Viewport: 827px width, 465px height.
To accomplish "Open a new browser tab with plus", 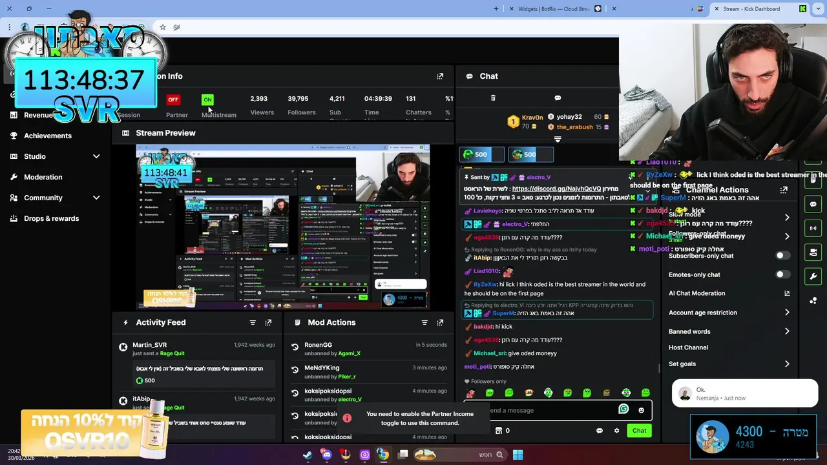I will [x=496, y=9].
